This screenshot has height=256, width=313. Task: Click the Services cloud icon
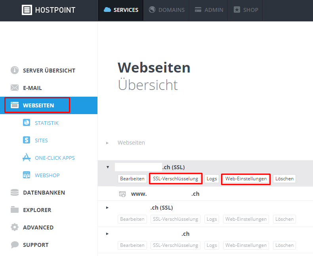coord(107,10)
